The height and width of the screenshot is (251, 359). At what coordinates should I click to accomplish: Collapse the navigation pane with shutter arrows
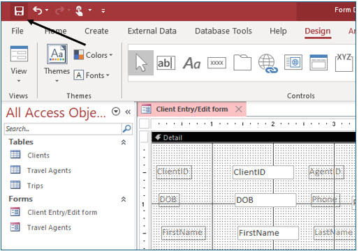pos(128,112)
